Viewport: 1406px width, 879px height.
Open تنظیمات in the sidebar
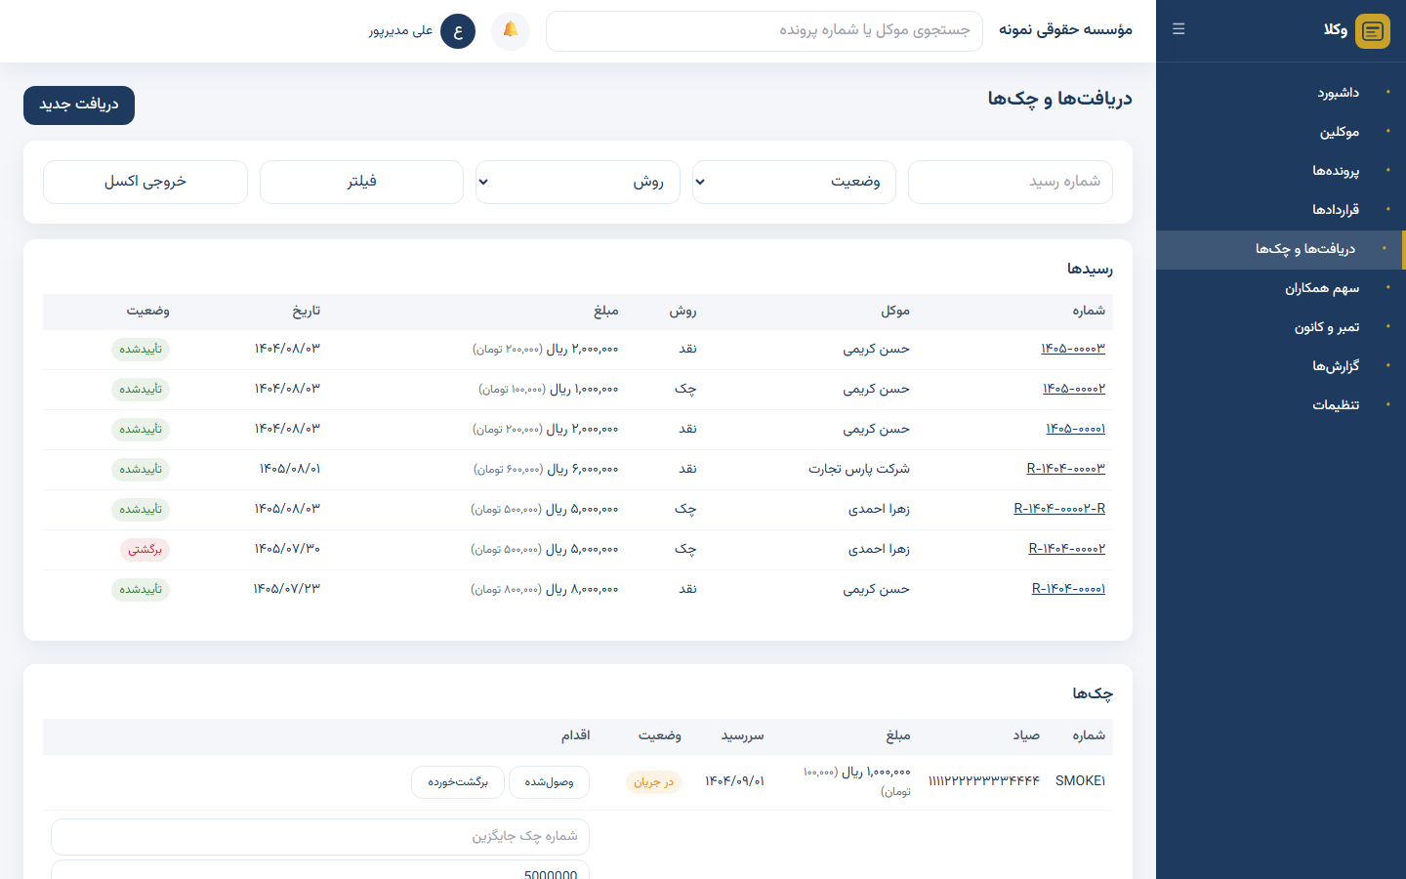point(1281,405)
